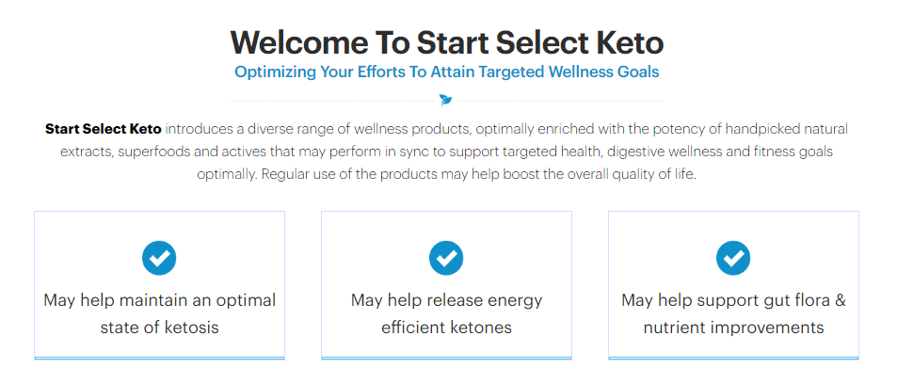Click the 'extracts, superfoods and actives' paragraph line
This screenshot has height=384, width=897.
447,152
